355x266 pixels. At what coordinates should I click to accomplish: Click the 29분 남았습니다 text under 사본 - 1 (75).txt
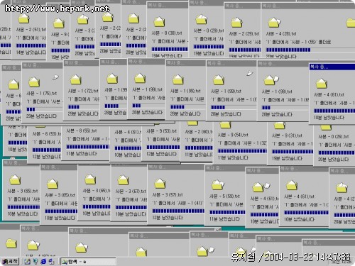pos(41,116)
